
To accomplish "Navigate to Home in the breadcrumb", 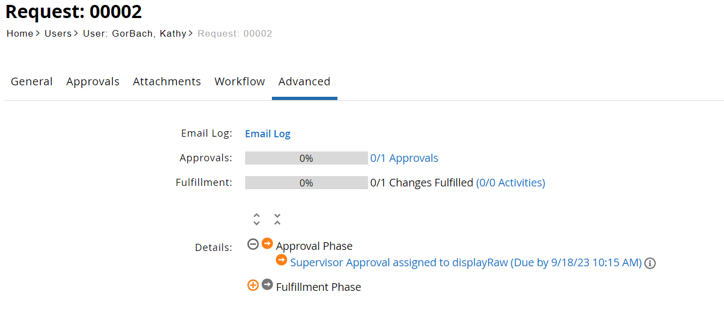I will 20,33.
